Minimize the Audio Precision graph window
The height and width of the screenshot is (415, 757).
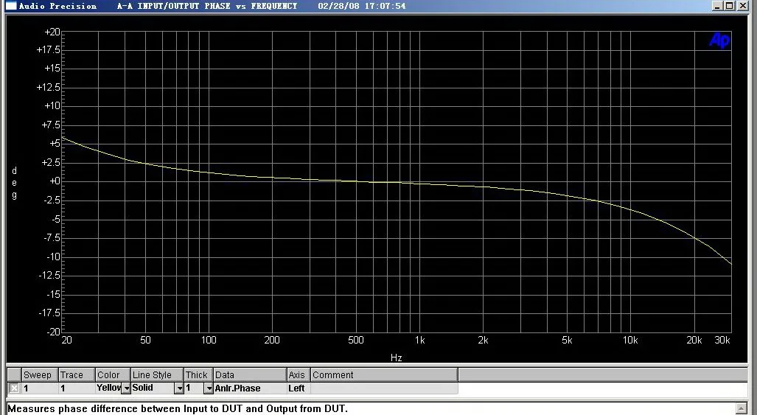click(x=717, y=6)
